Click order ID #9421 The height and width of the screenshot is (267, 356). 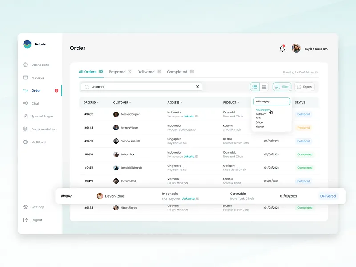click(x=89, y=181)
